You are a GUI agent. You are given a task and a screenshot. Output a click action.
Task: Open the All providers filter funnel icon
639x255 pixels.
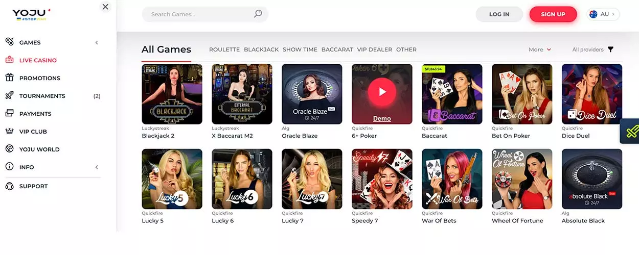[610, 49]
